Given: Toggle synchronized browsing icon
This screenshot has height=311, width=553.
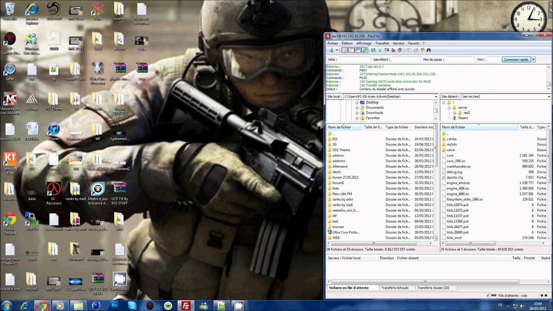Looking at the screenshot, I should (x=422, y=50).
